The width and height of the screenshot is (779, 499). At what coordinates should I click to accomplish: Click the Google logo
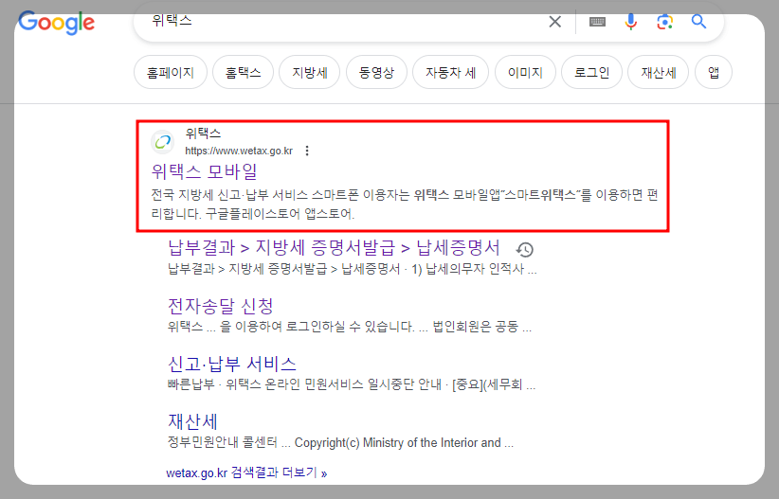click(x=56, y=23)
